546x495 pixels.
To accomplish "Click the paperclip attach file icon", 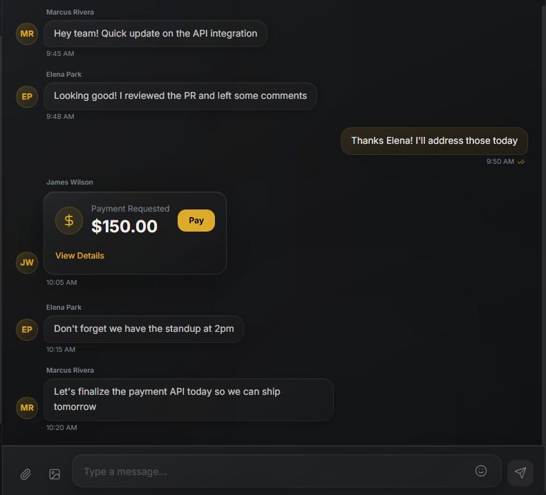I will click(26, 474).
